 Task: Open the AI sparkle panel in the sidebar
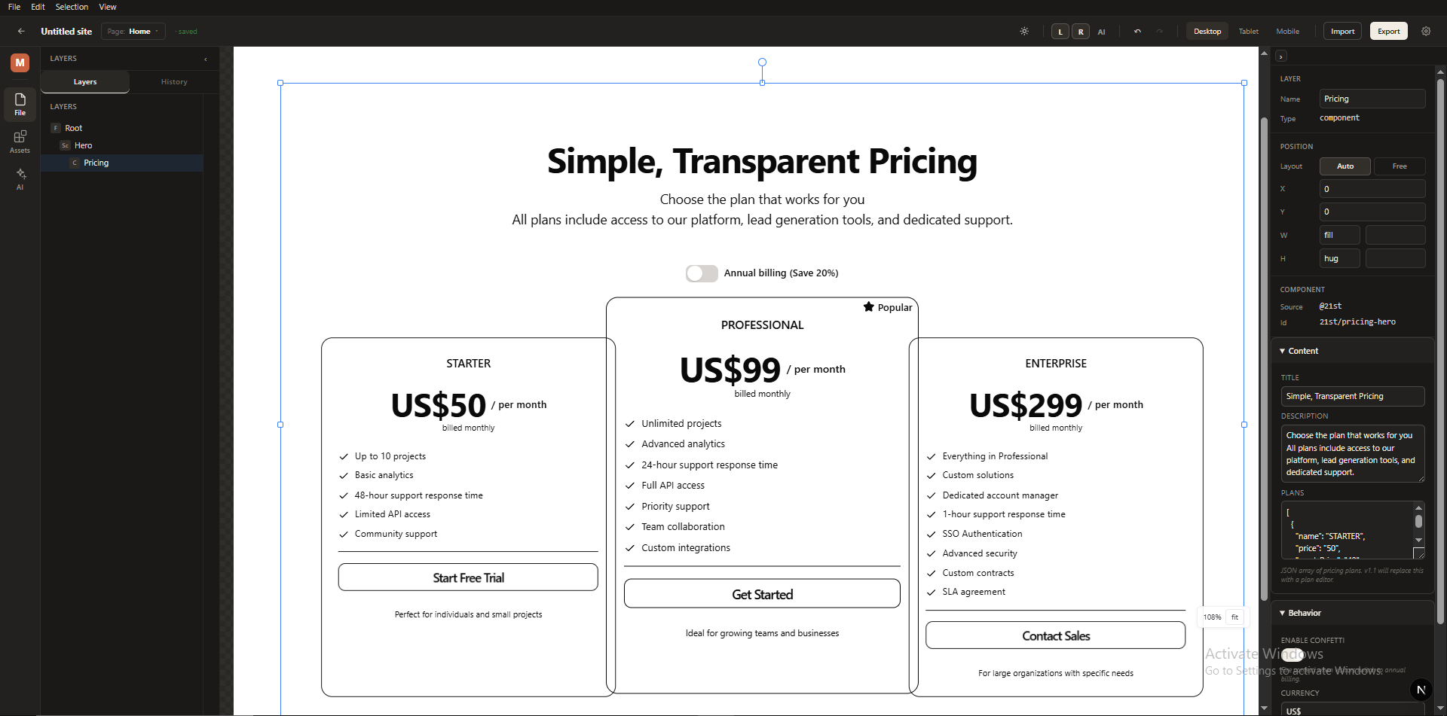(20, 178)
